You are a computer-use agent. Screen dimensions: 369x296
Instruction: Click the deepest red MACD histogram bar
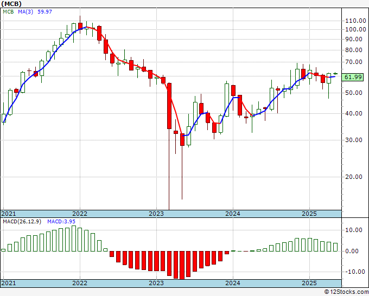point(182,265)
